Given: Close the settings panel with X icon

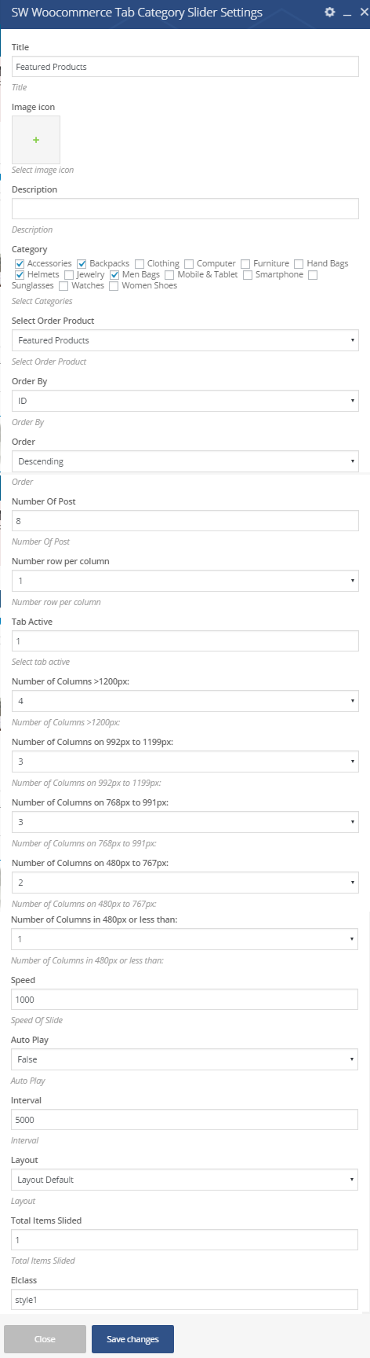Looking at the screenshot, I should coord(363,13).
